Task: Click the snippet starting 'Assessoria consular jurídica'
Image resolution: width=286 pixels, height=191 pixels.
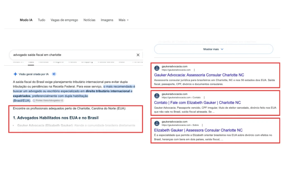Action: (x=214, y=82)
